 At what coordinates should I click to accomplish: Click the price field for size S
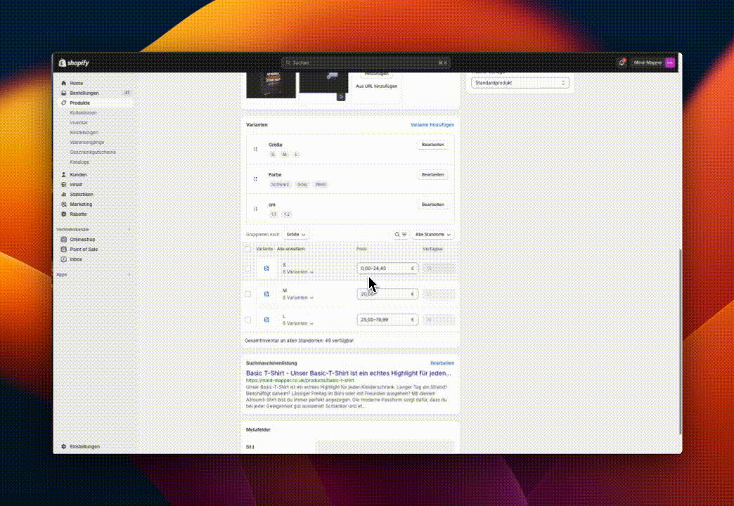(387, 268)
